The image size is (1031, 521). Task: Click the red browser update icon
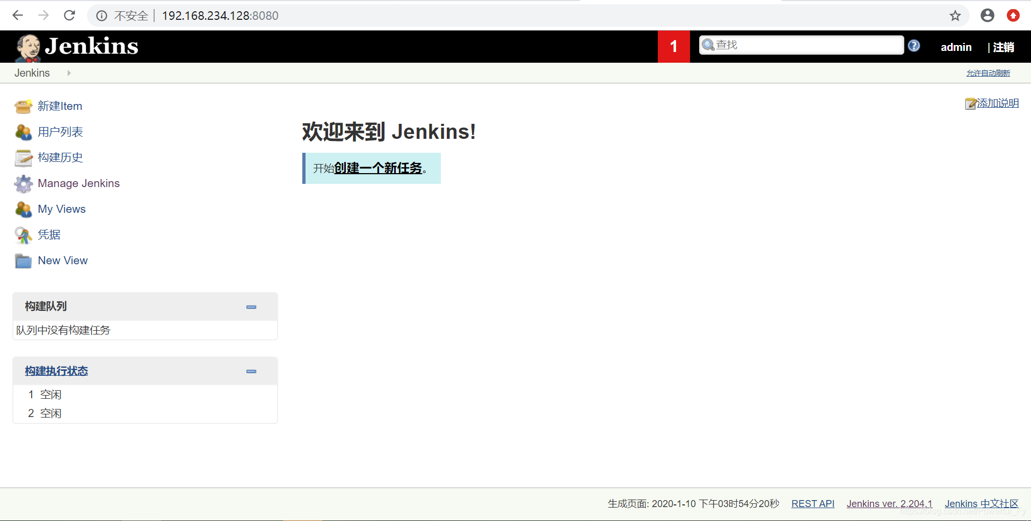(x=1013, y=16)
